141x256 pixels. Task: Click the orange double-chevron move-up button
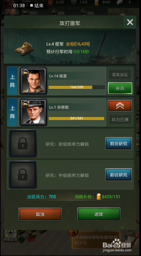(x=120, y=106)
